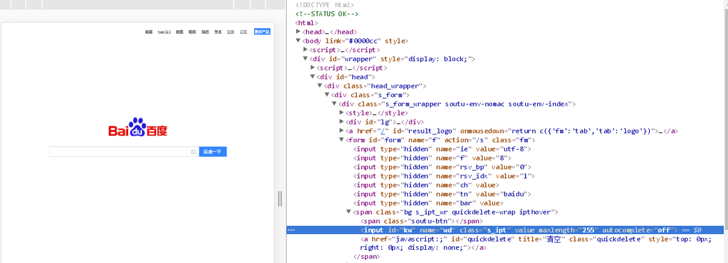Select the html tag line
Image resolution: width=728 pixels, height=263 pixels.
(306, 23)
